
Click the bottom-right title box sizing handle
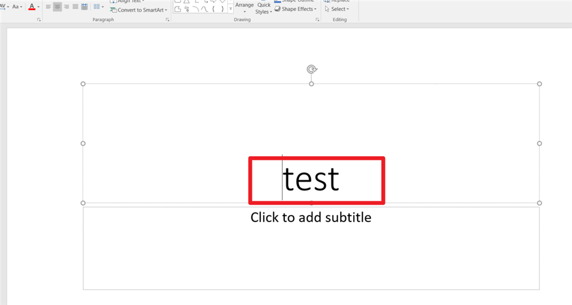540,203
